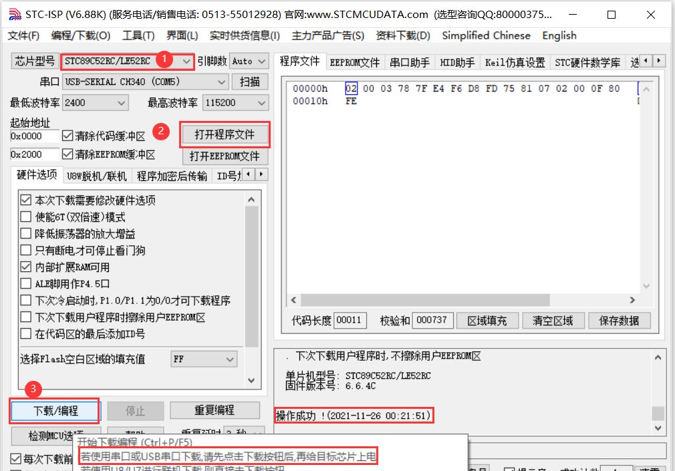Click EEPROM address 0x2000 field
The width and height of the screenshot is (675, 471).
(x=33, y=154)
